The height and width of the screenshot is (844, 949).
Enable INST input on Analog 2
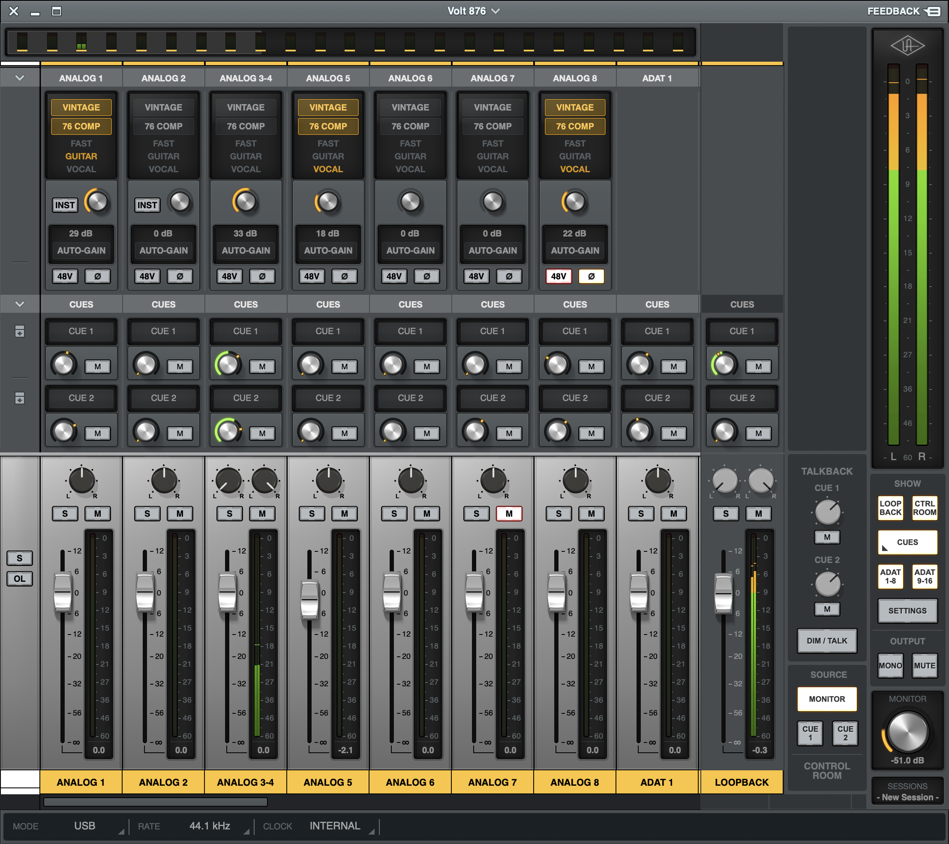147,205
